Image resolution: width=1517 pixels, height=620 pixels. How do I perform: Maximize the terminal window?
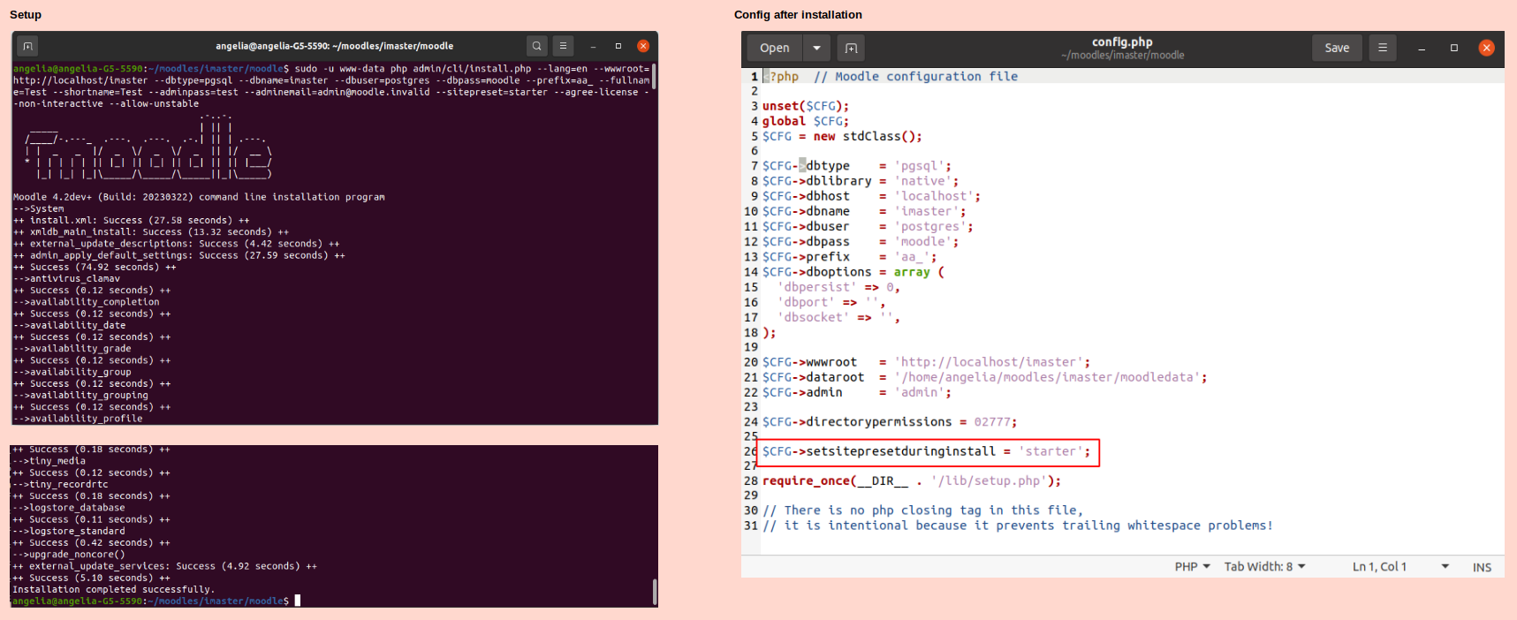(618, 46)
